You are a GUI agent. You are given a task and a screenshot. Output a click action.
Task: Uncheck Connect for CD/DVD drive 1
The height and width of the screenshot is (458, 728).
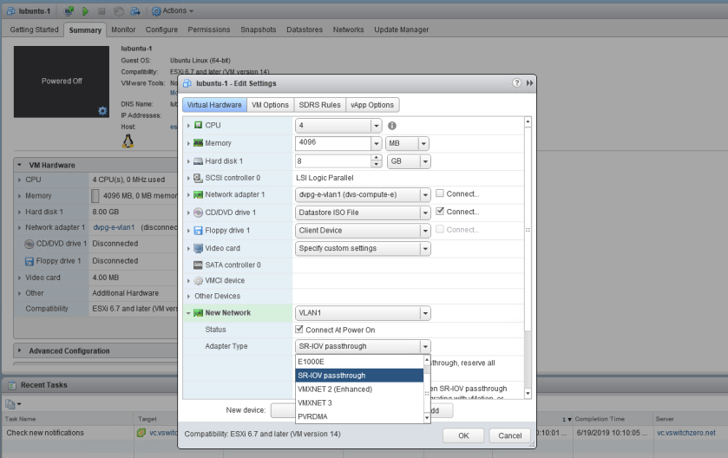click(440, 212)
